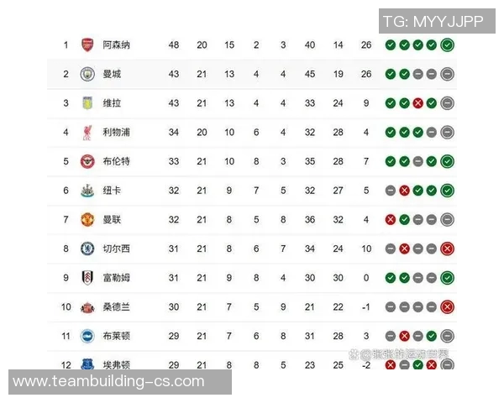Click the Aston Villa crest icon
Image resolution: width=504 pixels, height=403 pixels.
[87, 103]
